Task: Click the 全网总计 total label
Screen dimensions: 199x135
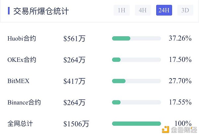Action: pos(20,123)
